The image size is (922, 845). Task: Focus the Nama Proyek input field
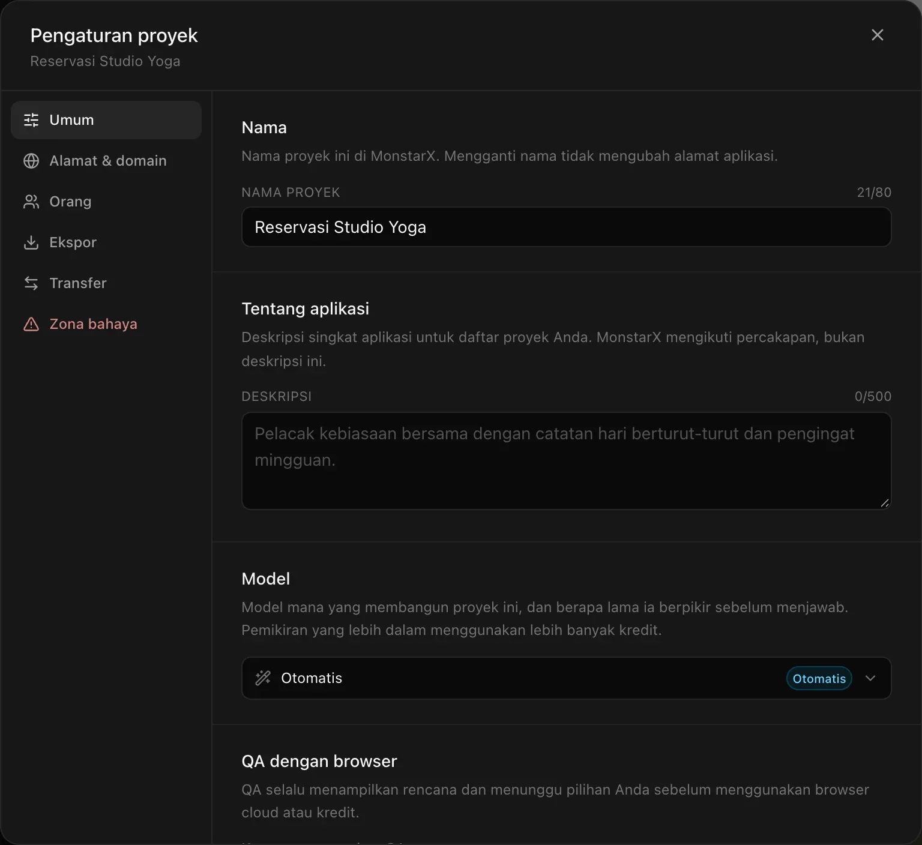(x=566, y=227)
